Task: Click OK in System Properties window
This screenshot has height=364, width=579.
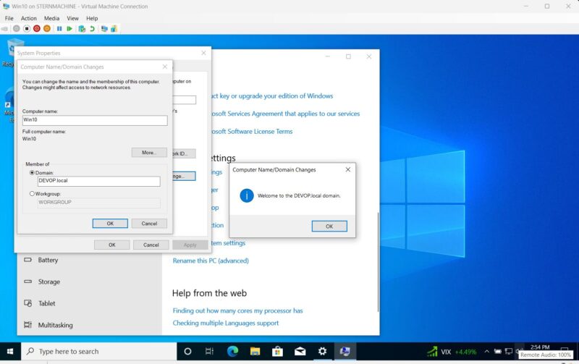Action: pyautogui.click(x=112, y=245)
